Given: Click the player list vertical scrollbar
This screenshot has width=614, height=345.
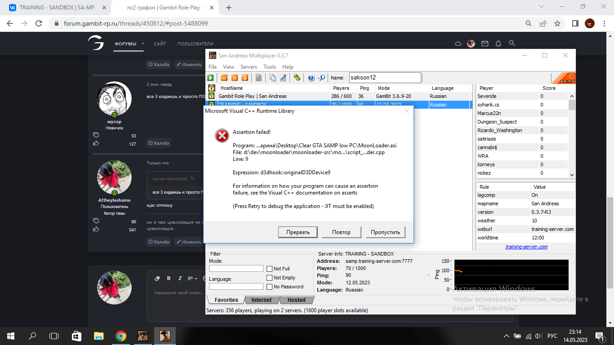Looking at the screenshot, I should [x=572, y=135].
